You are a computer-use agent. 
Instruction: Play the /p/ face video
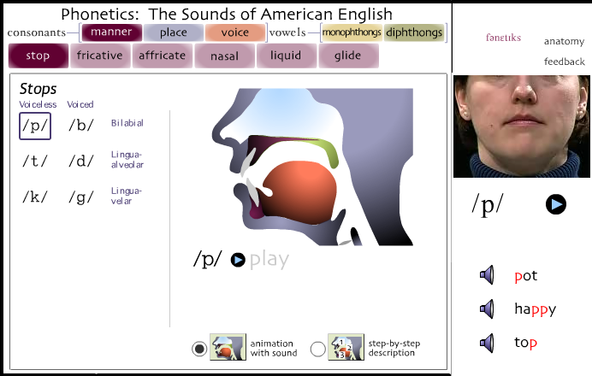pos(556,204)
